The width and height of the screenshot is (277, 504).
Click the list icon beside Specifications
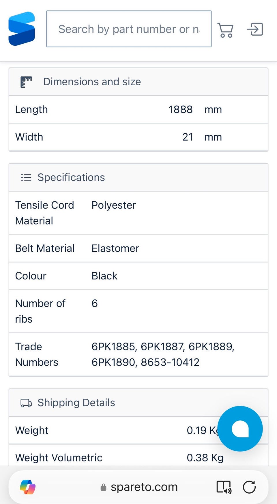click(26, 177)
